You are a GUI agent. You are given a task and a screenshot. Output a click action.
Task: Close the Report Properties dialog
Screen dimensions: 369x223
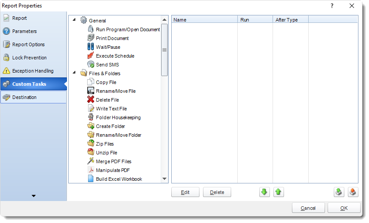coord(352,6)
